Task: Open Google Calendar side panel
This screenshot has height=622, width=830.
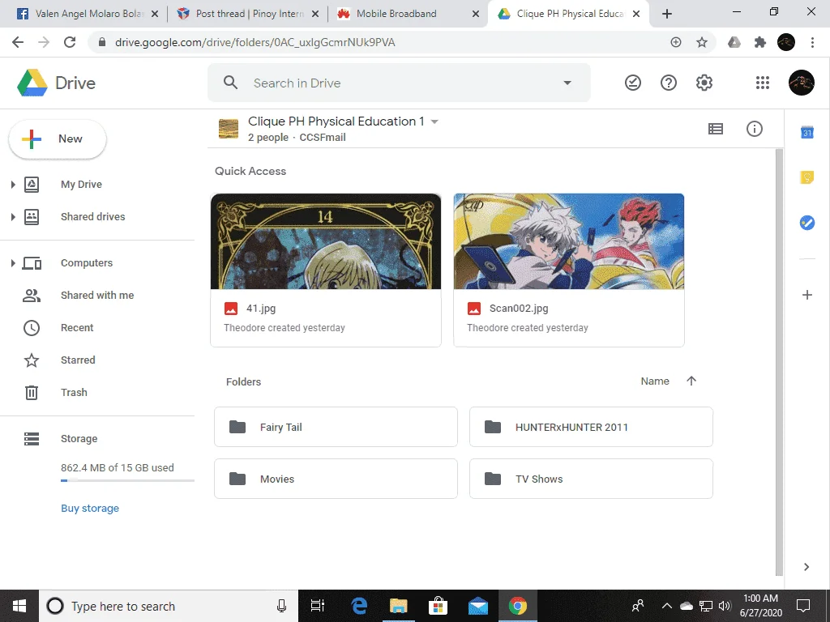Action: 806,132
